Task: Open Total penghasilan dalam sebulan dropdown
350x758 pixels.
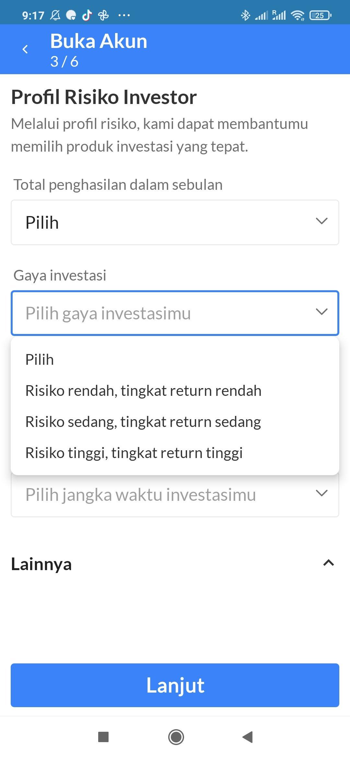Action: point(175,222)
